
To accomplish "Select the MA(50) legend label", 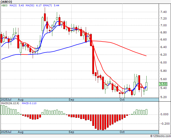I will tap(30, 6).
